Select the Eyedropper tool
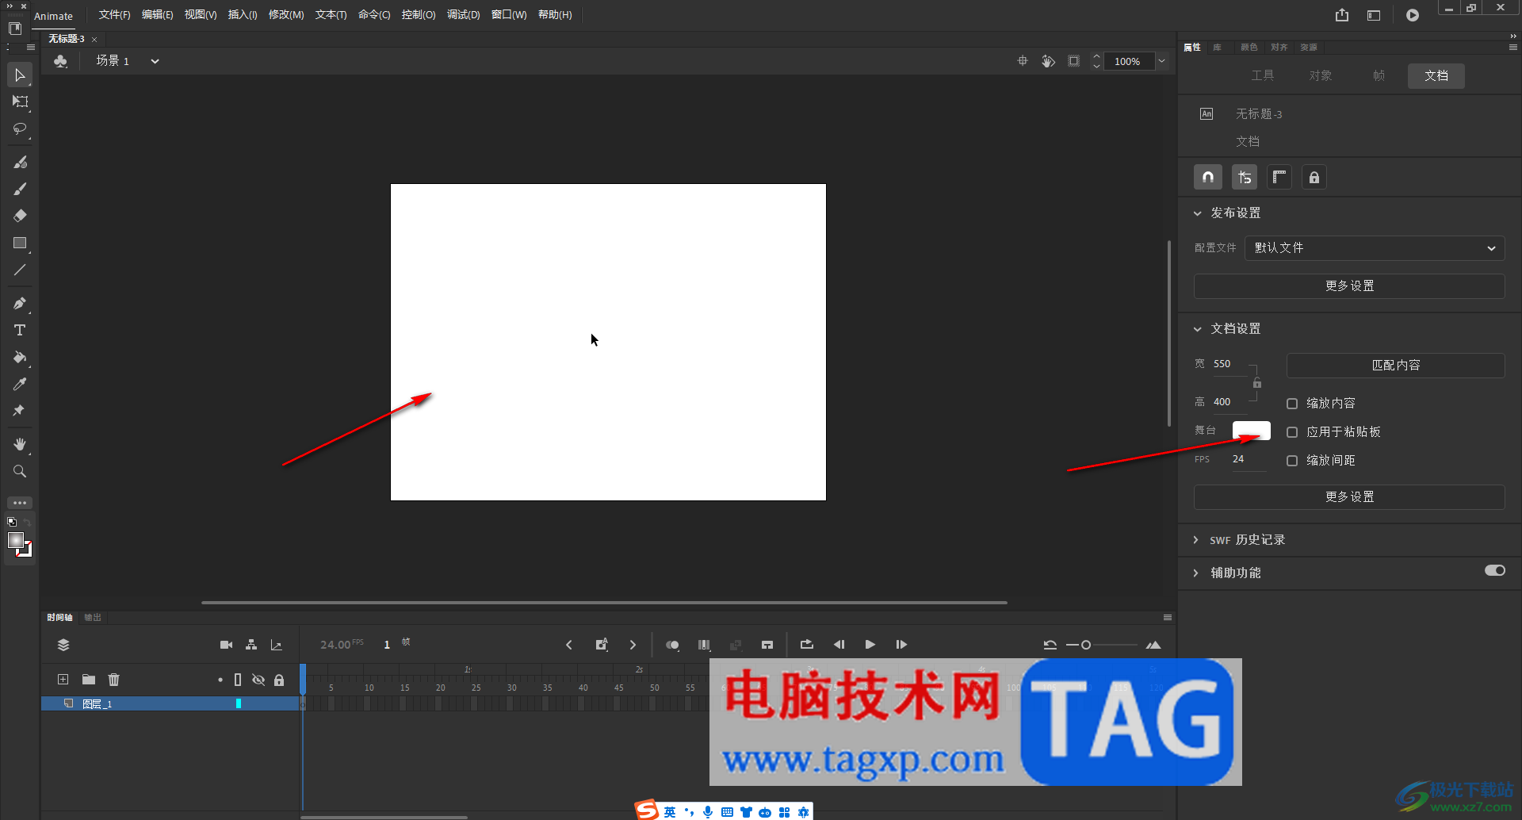1522x820 pixels. (20, 384)
